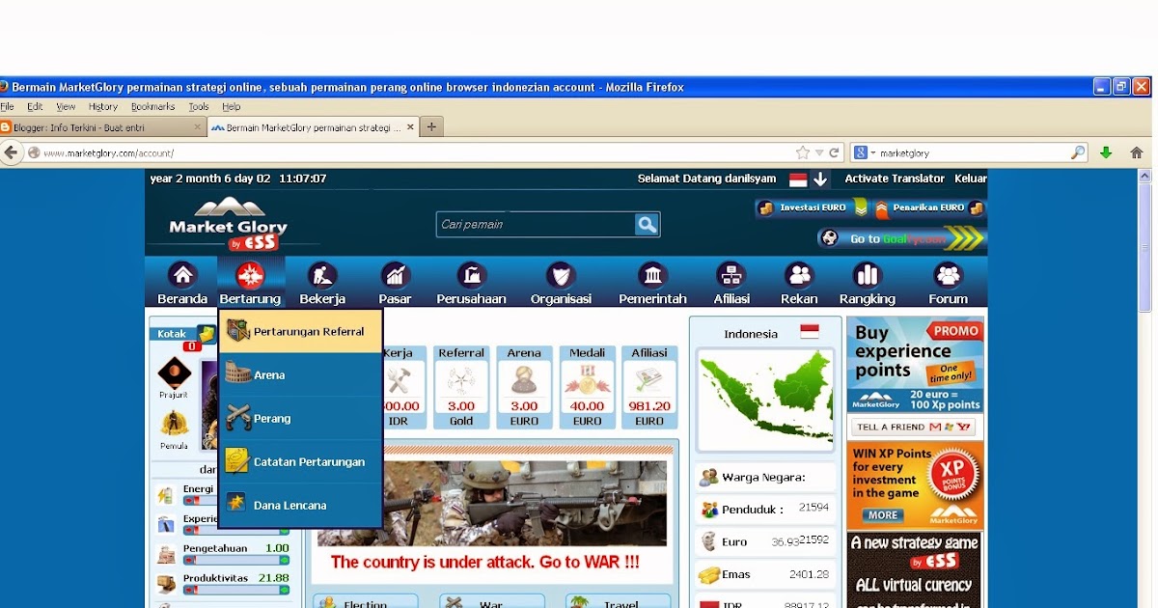Click the Produktivitas box icon
Screen dimensions: 1158x608
(166, 583)
